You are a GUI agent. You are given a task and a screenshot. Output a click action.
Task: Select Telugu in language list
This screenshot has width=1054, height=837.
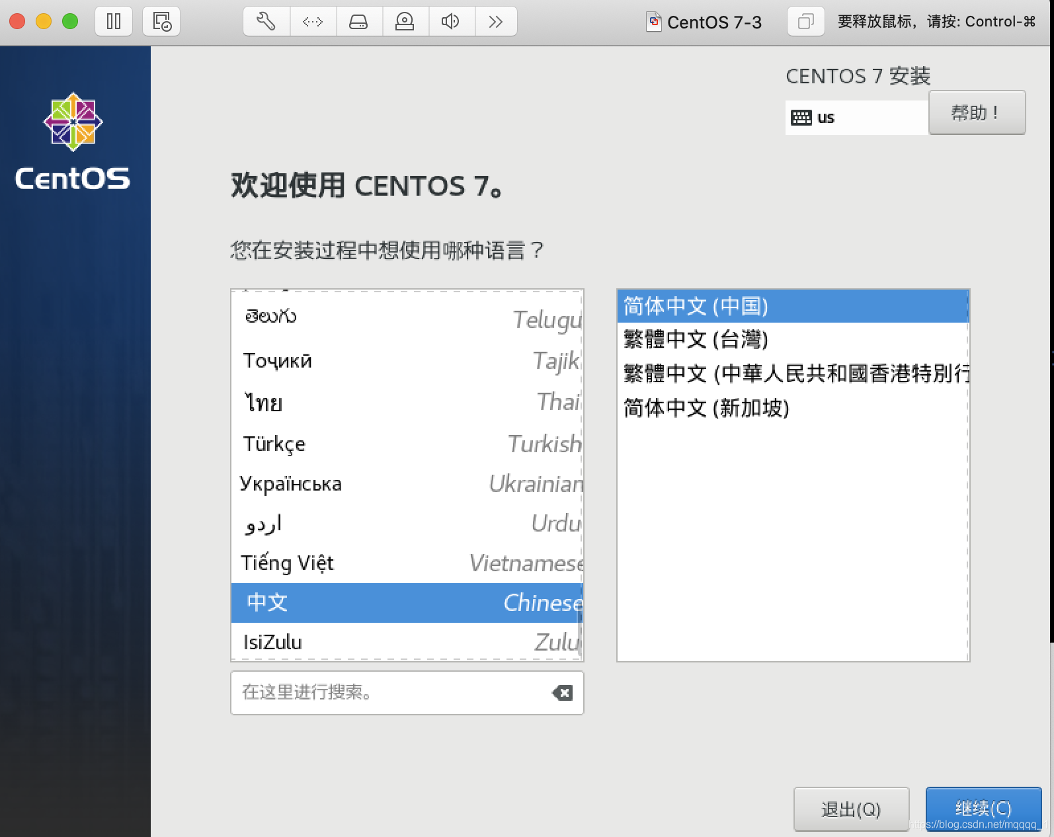coord(407,318)
